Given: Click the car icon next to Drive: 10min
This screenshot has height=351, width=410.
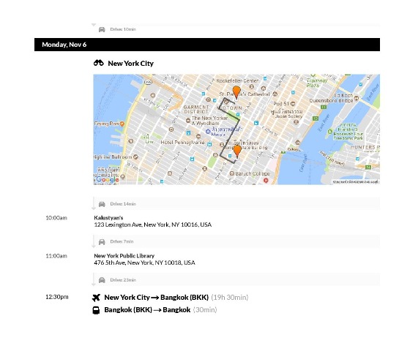Looking at the screenshot, I should coord(102,29).
